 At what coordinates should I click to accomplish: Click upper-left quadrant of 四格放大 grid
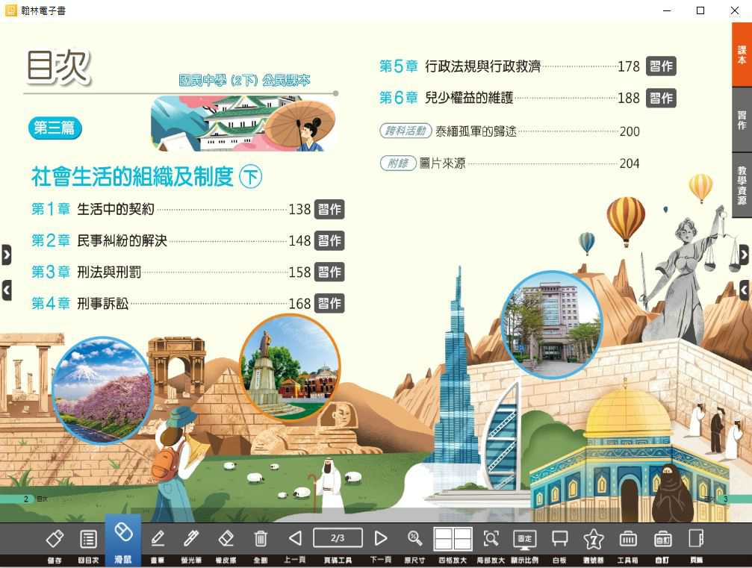click(x=443, y=532)
